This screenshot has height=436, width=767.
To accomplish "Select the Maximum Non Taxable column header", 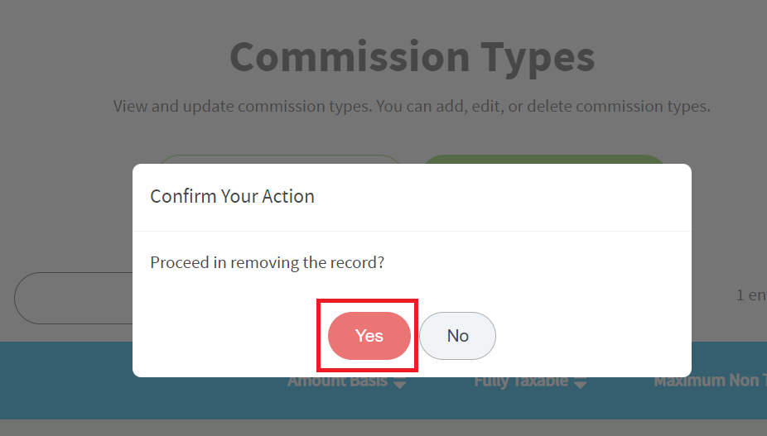I will 710,381.
